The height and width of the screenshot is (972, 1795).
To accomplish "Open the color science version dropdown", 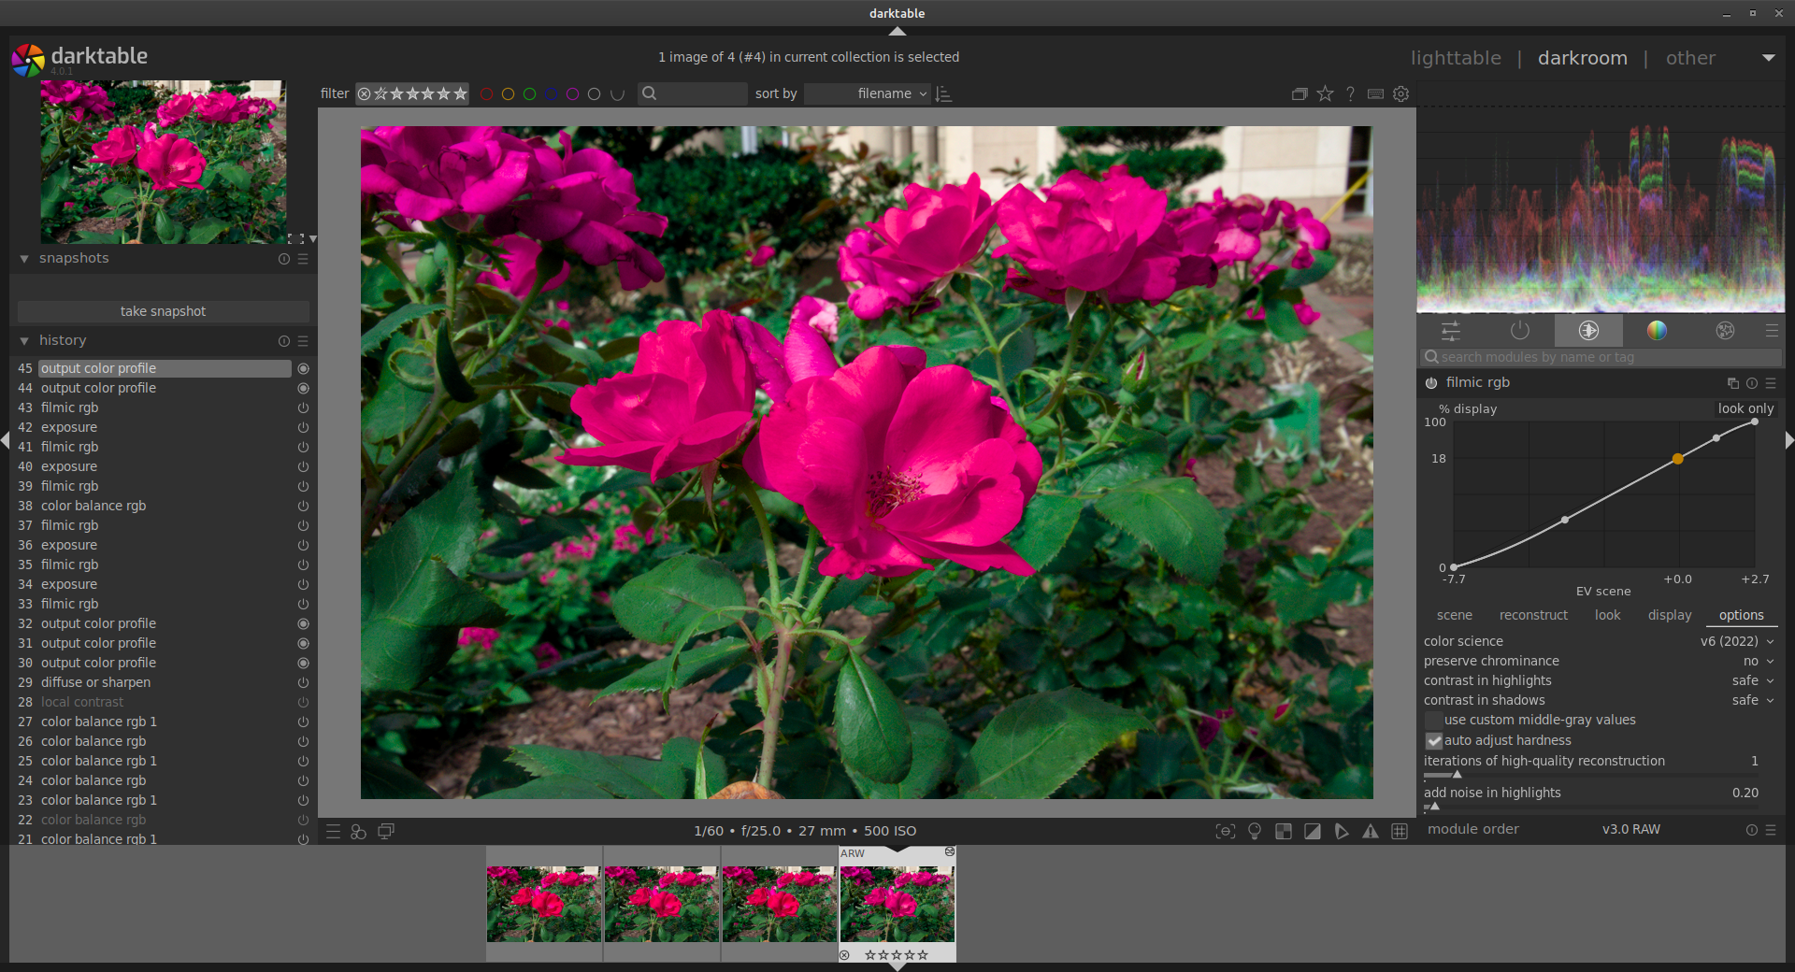I will click(1736, 641).
